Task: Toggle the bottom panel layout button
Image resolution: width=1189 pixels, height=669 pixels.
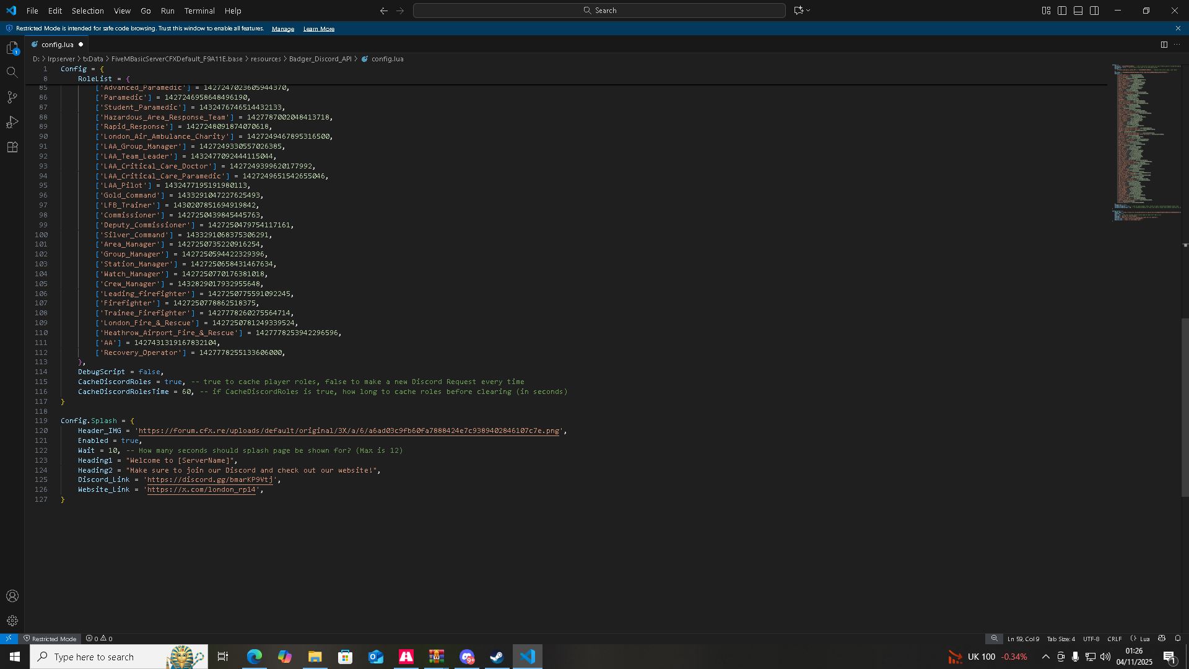Action: pyautogui.click(x=1078, y=11)
